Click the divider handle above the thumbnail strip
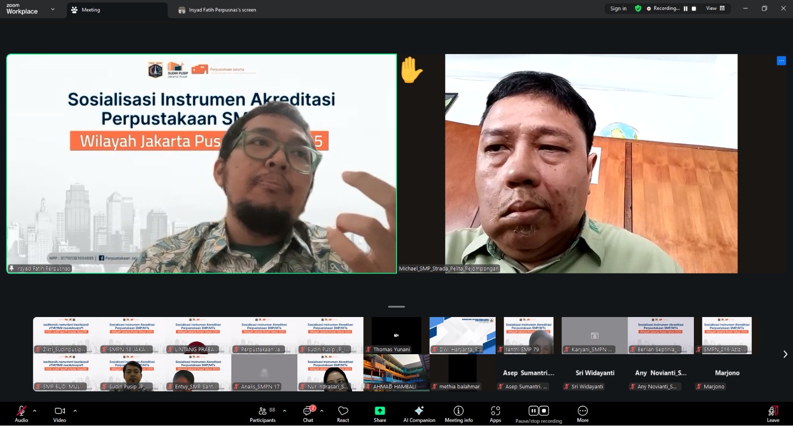This screenshot has width=793, height=426. tap(396, 307)
